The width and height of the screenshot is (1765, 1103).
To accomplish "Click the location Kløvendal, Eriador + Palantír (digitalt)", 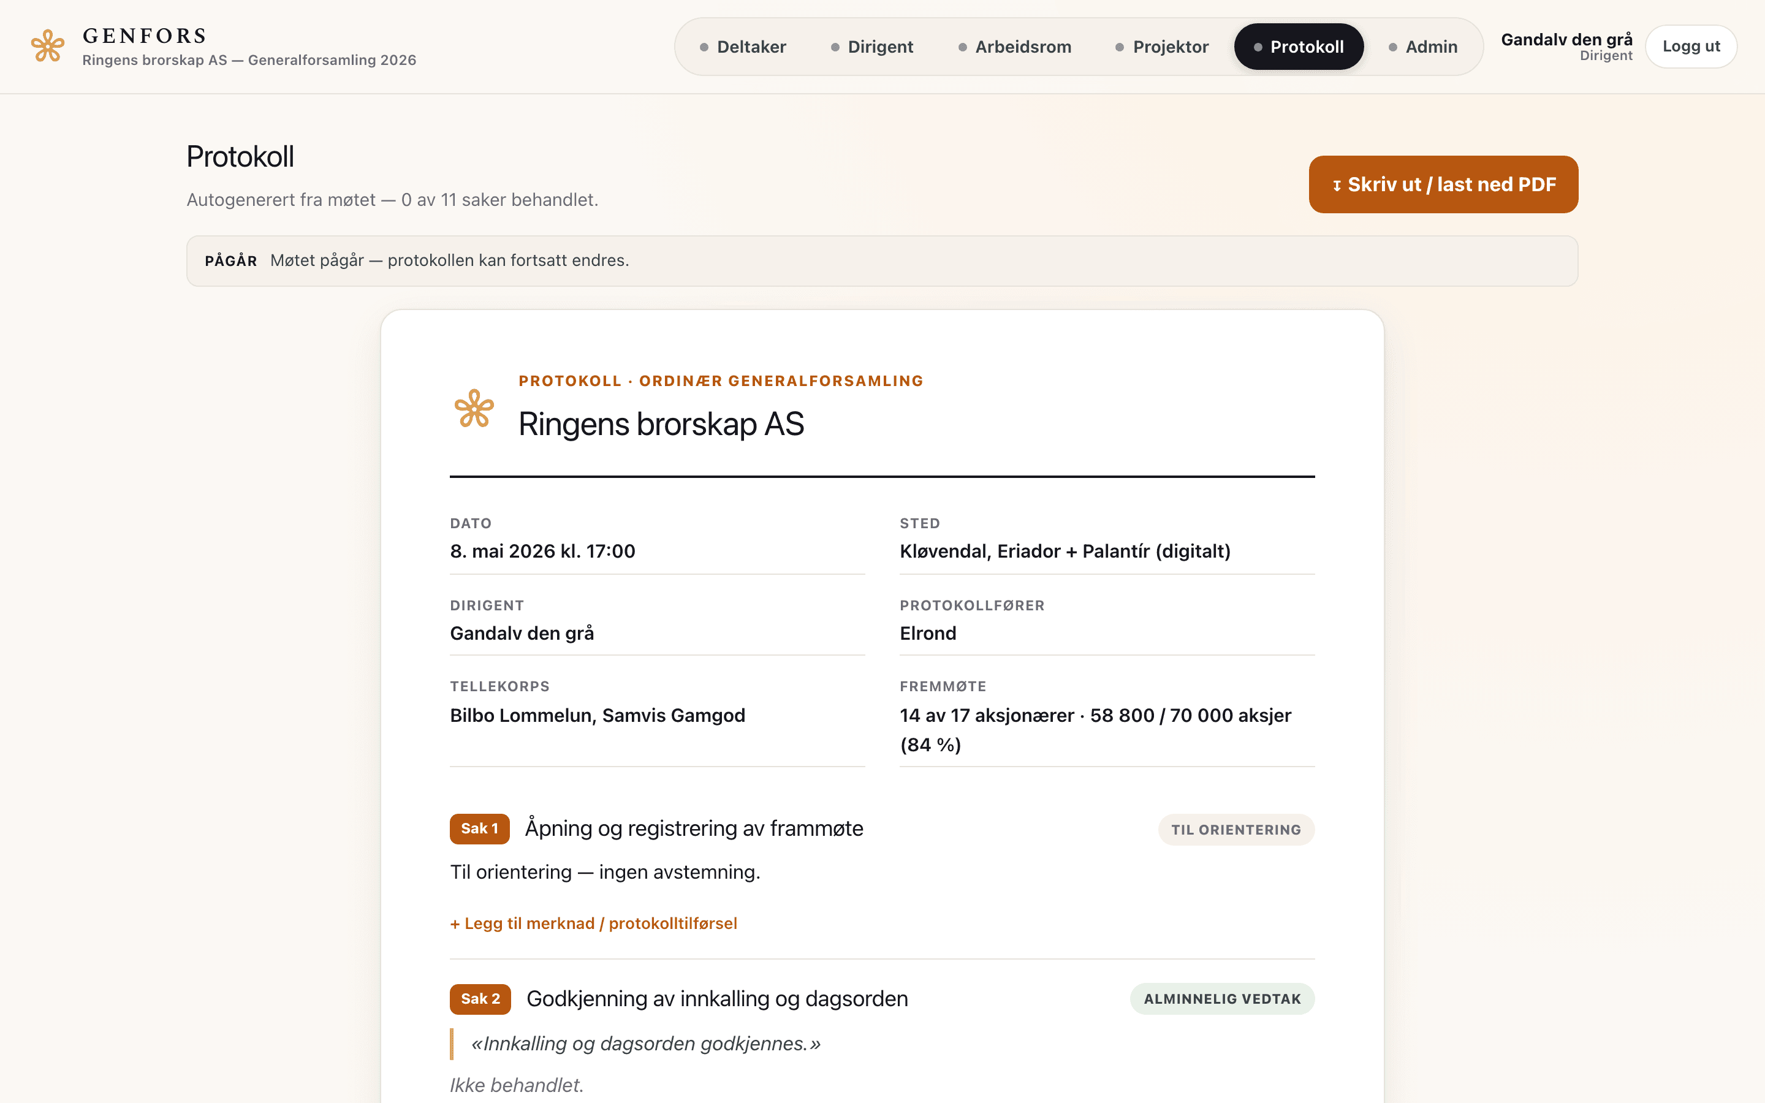I will (x=1065, y=551).
